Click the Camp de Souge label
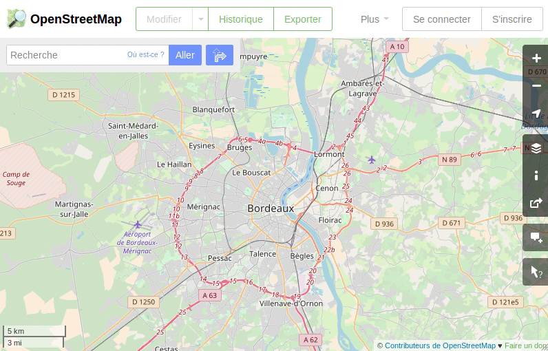548x351 pixels. [16, 178]
